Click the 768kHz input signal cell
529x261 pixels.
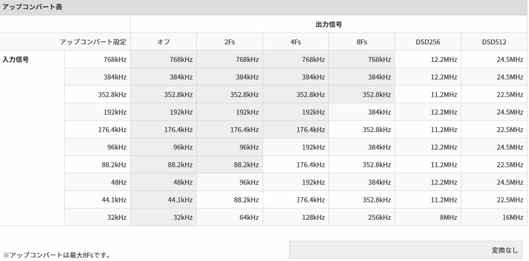tap(97, 59)
